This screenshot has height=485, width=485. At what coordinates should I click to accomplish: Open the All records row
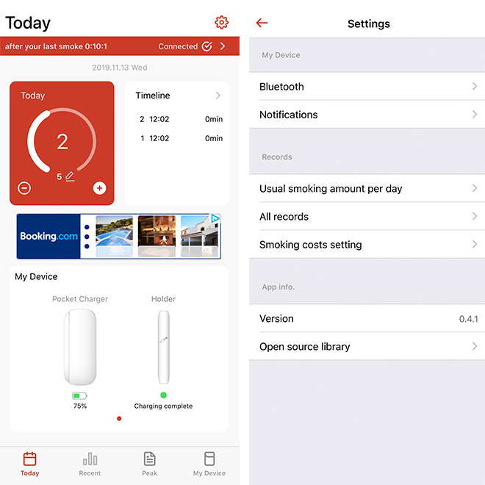click(367, 217)
